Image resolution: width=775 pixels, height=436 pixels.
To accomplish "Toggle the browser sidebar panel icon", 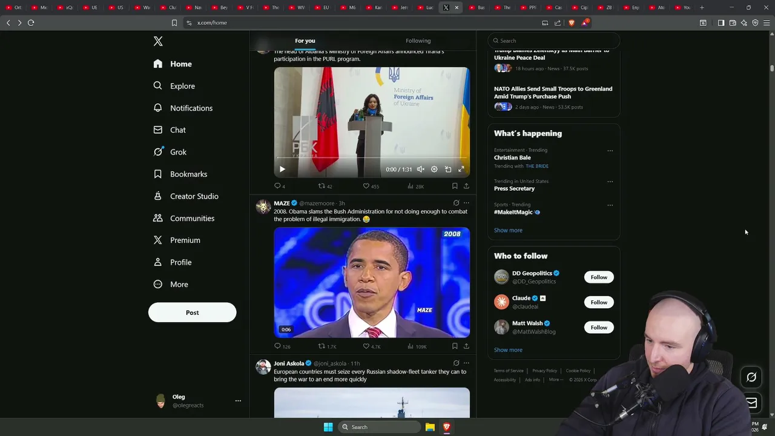I will [x=721, y=23].
